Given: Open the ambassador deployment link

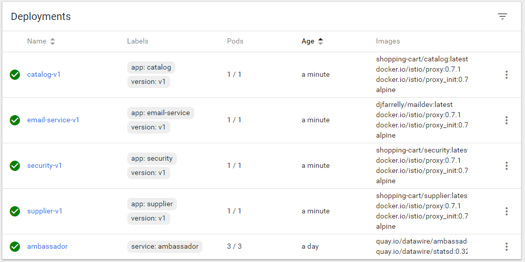Looking at the screenshot, I should pos(48,247).
